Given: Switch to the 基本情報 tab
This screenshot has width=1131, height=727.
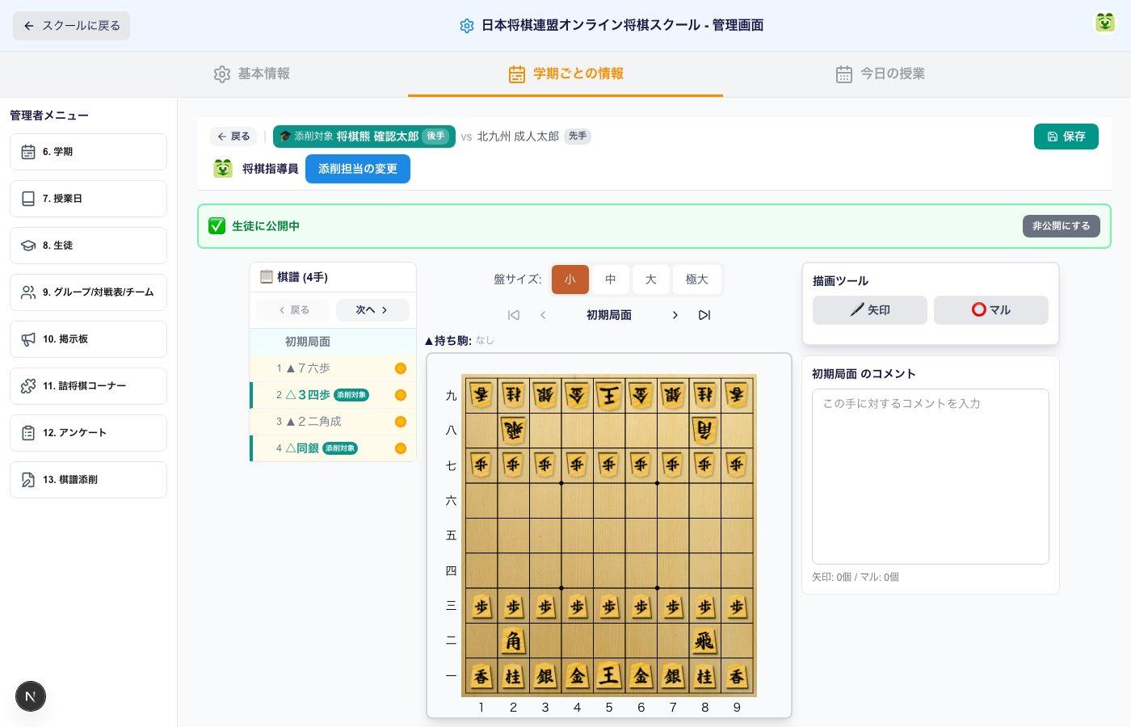Looking at the screenshot, I should (x=251, y=74).
